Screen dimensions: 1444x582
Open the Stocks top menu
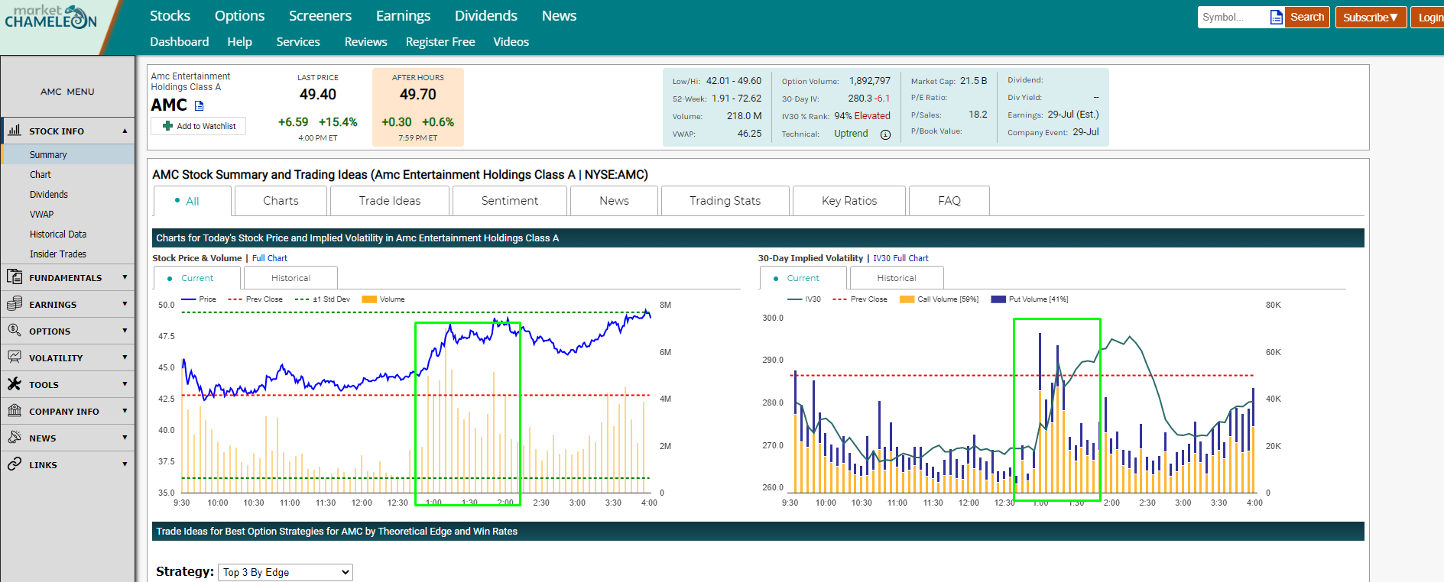170,16
